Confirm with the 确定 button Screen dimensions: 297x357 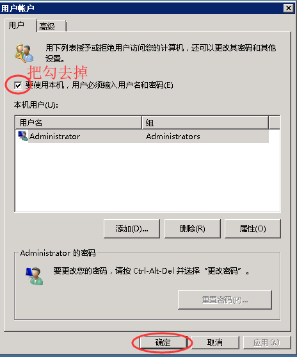click(163, 342)
